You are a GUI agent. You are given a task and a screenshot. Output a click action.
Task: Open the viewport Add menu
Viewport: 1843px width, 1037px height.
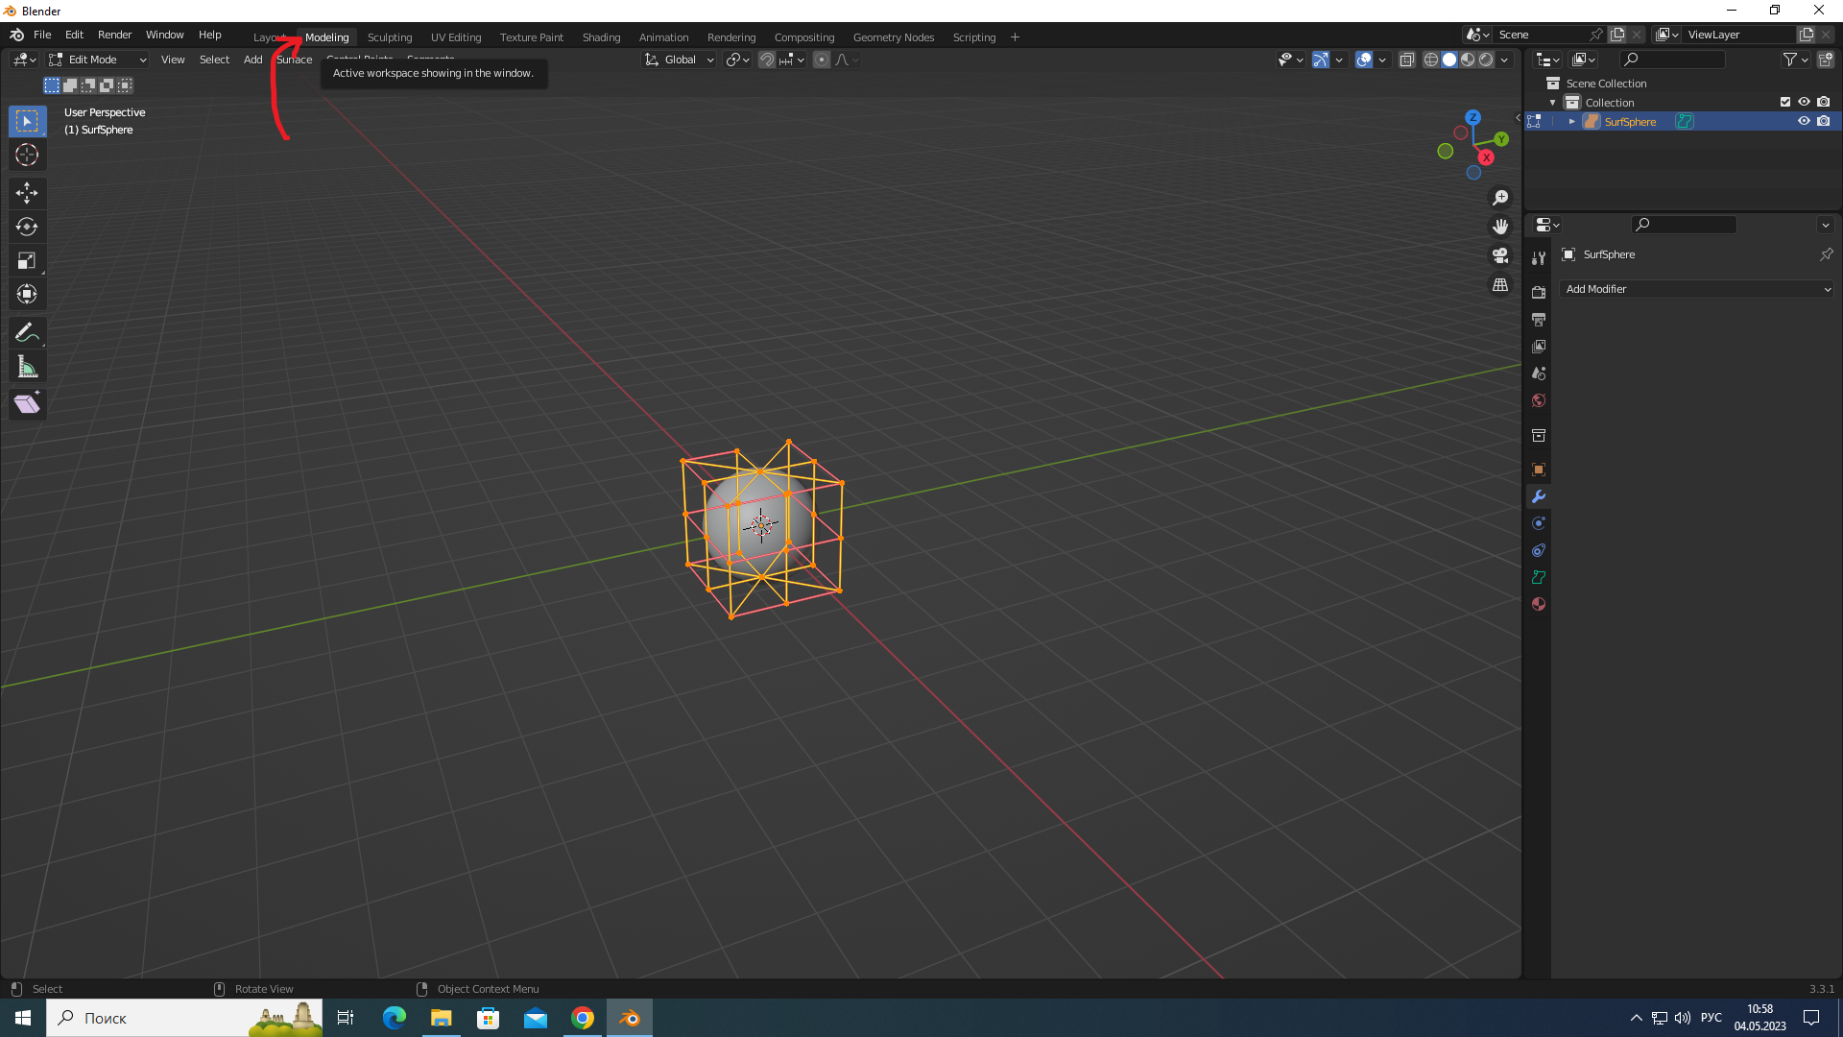coord(252,60)
